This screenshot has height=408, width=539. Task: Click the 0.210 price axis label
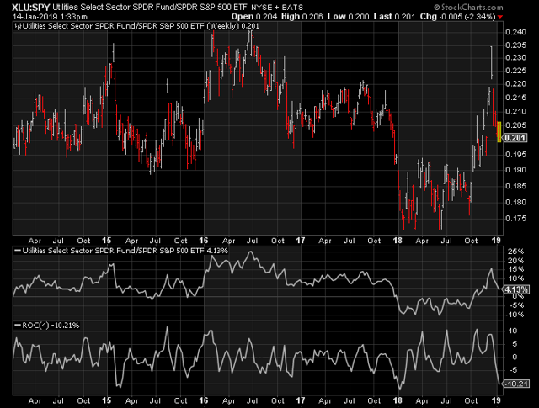click(x=515, y=111)
